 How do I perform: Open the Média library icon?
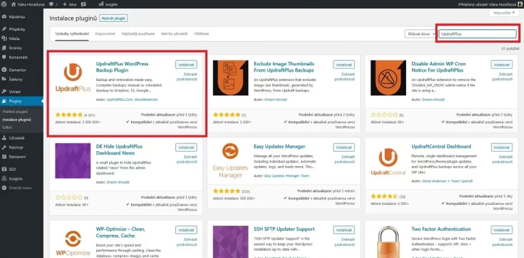click(x=4, y=38)
